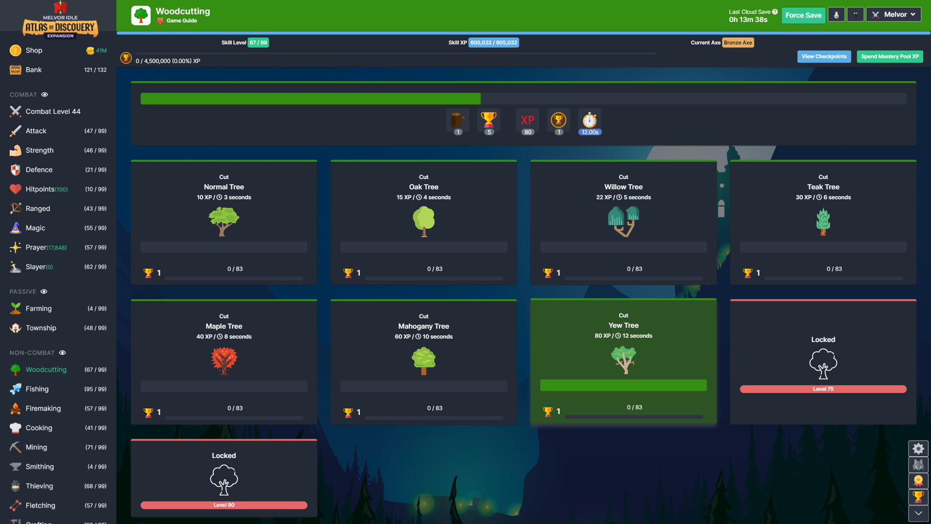The width and height of the screenshot is (931, 524).
Task: Click the Attack skill icon in sidebar
Action: [14, 131]
